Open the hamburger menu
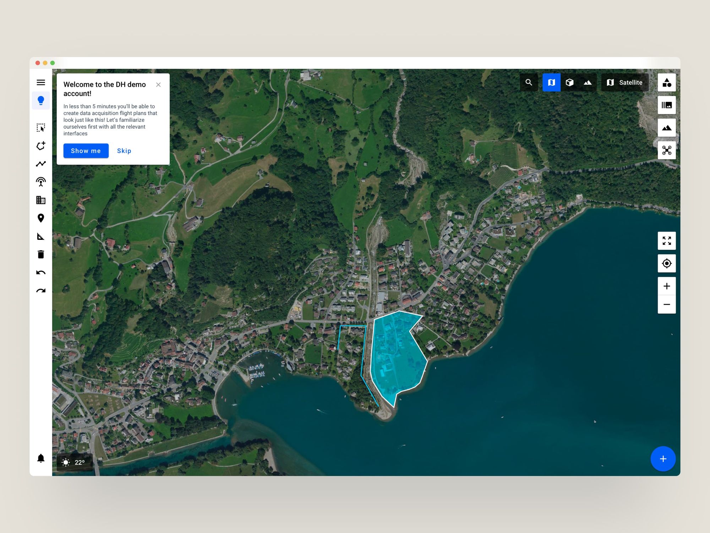Screen dimensions: 710x533 click(41, 82)
